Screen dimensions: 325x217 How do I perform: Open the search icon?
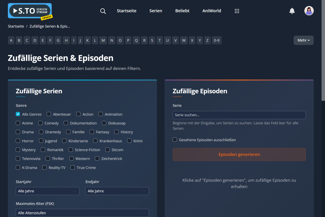pyautogui.click(x=103, y=11)
